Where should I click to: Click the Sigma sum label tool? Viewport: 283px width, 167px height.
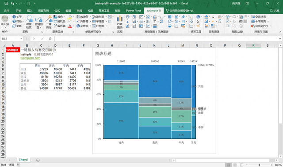[198, 21]
